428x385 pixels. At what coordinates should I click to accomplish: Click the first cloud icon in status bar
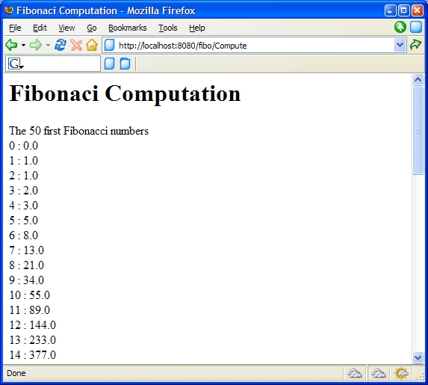(x=355, y=373)
